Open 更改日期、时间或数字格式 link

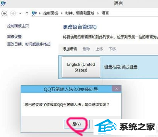29,44
